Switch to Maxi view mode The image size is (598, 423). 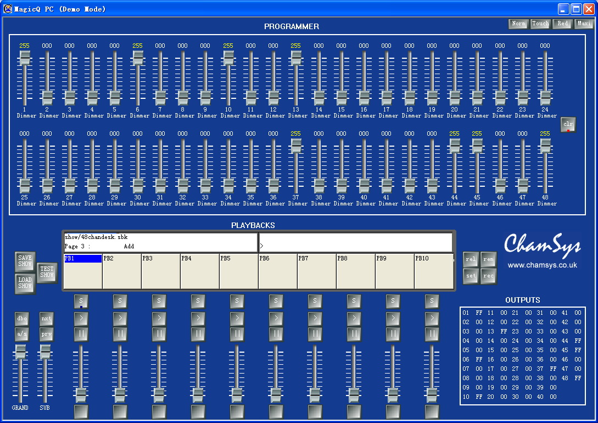tap(584, 24)
